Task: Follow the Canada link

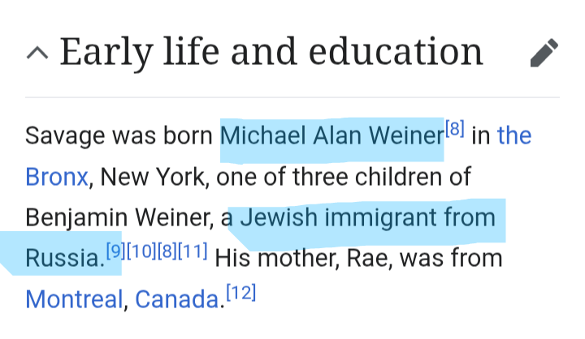Action: pyautogui.click(x=177, y=299)
